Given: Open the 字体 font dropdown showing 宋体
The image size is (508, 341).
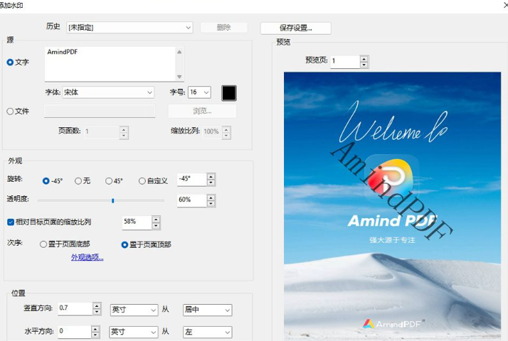Looking at the screenshot, I should point(108,92).
